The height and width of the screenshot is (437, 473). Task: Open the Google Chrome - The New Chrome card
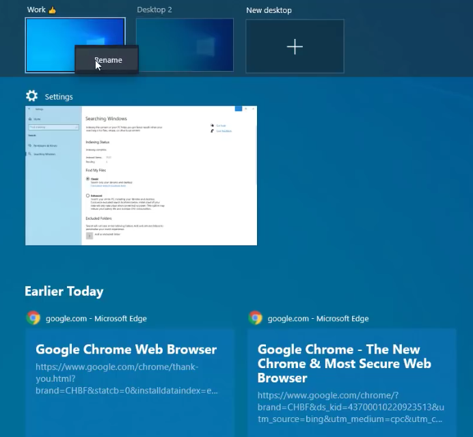coord(352,383)
